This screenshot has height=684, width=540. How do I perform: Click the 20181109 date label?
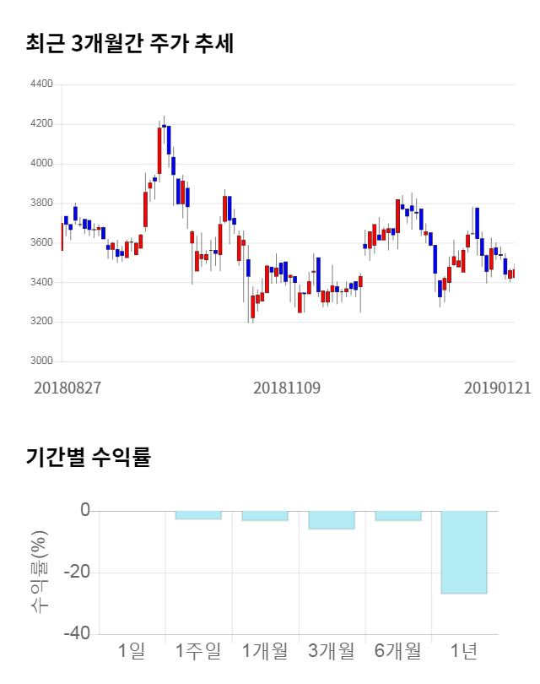coord(287,388)
